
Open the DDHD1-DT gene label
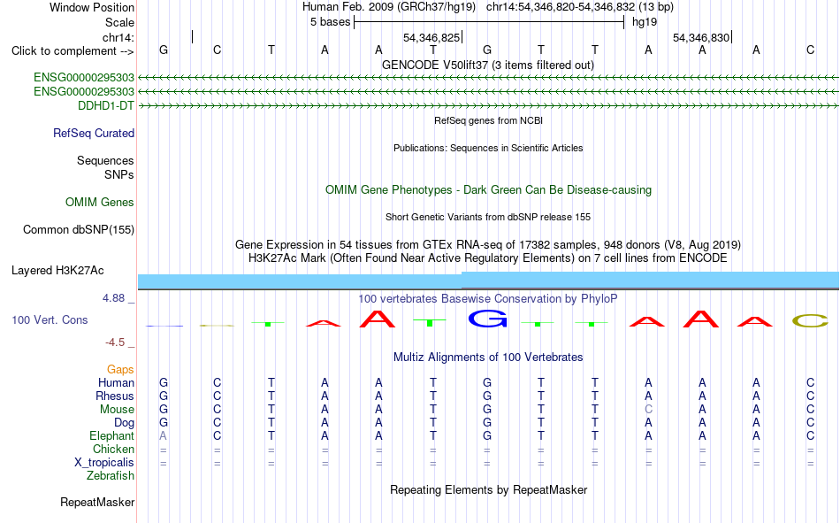click(106, 105)
